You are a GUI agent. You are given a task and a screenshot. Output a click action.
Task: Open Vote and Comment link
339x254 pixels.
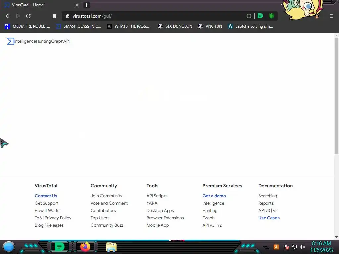pyautogui.click(x=109, y=203)
